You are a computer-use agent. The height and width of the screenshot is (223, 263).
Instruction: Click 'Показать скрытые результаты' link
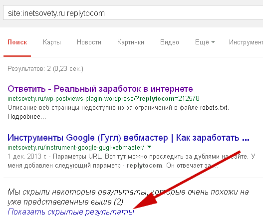pyautogui.click(x=71, y=212)
